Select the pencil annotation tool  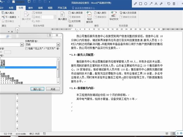(x=135, y=4)
